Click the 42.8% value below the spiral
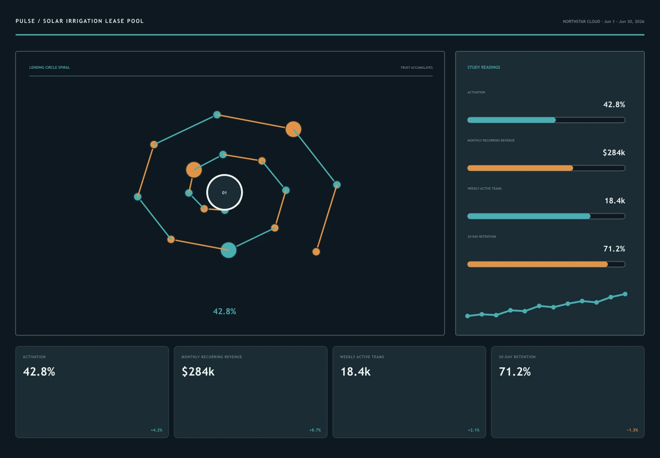 click(x=225, y=311)
